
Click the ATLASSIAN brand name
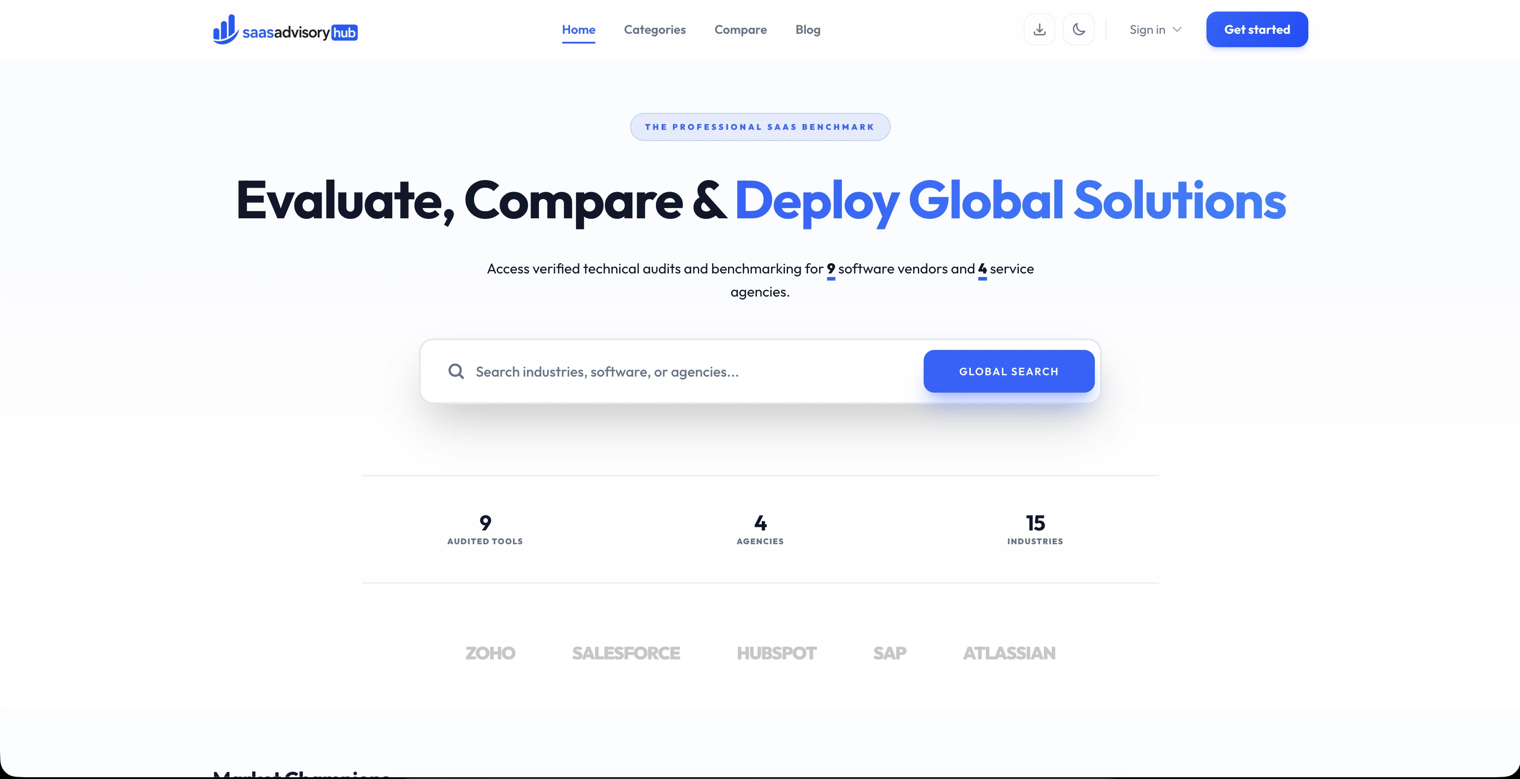click(1009, 653)
